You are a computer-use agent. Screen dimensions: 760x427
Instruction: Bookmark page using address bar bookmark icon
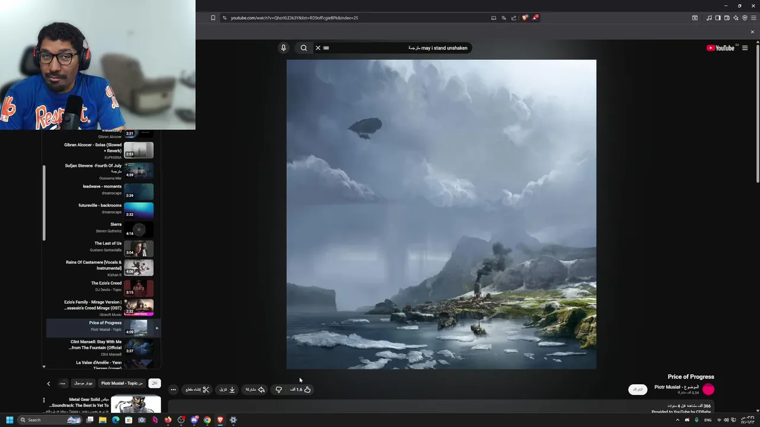pos(213,18)
